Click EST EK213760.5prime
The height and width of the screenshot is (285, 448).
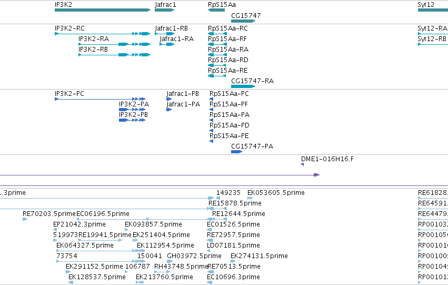coord(140,282)
